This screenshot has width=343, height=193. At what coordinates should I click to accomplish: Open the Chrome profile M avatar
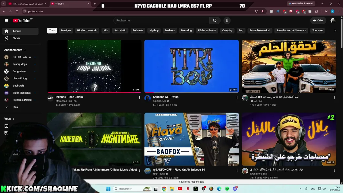coord(333,11)
